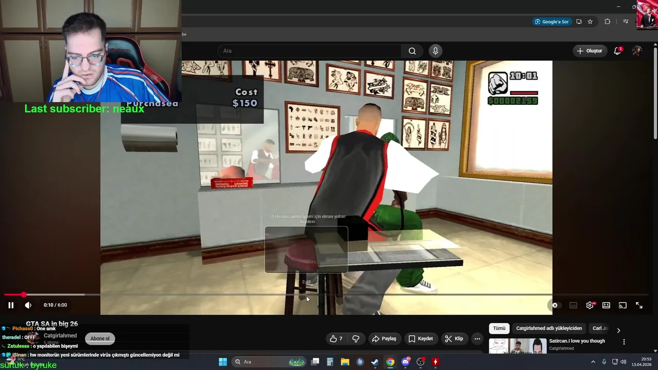This screenshot has height=370, width=658.
Task: Click the Google'a Sor lens button
Action: tap(552, 22)
